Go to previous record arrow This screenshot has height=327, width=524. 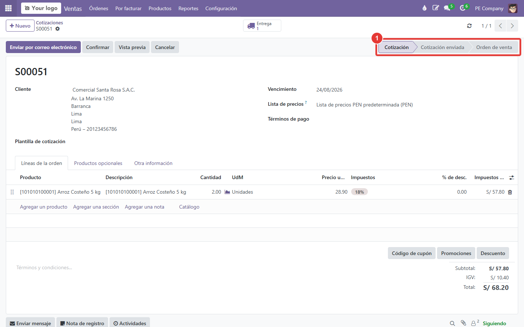pos(500,26)
